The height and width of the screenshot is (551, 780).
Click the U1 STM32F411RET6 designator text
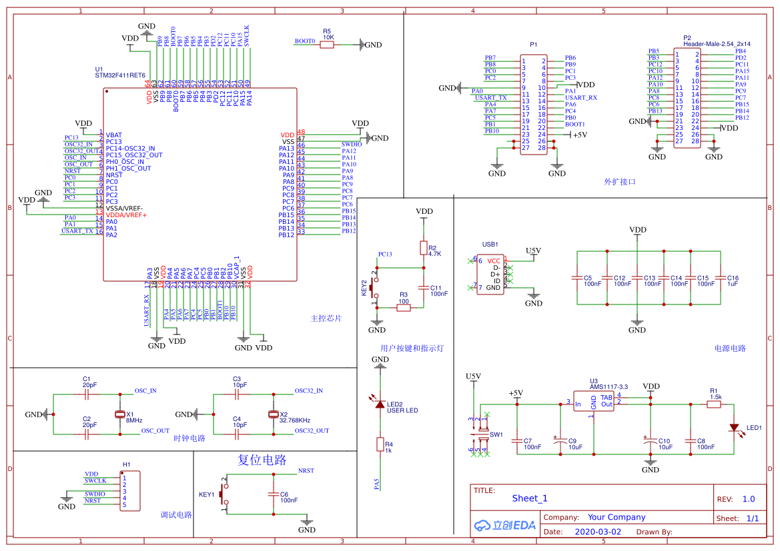(120, 73)
